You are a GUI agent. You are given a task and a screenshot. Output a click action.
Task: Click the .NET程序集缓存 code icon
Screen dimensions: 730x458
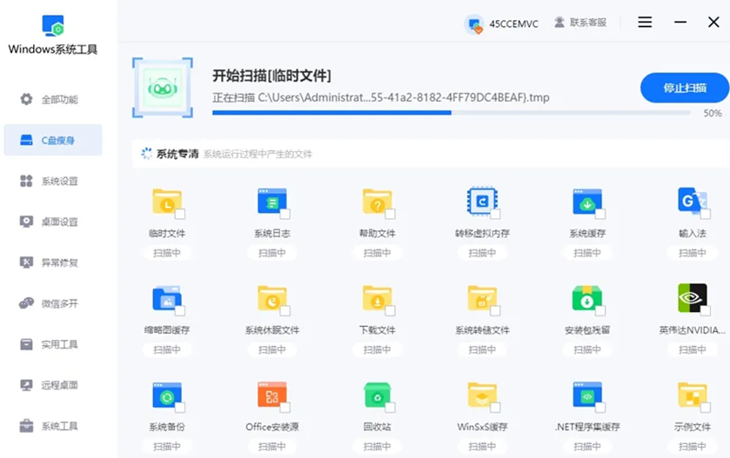point(587,395)
